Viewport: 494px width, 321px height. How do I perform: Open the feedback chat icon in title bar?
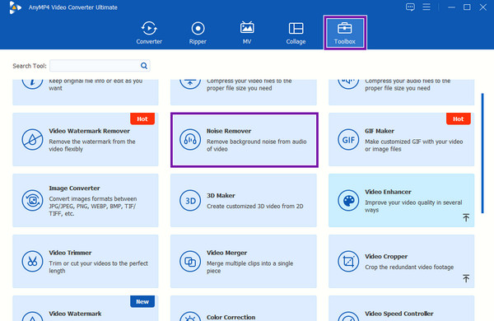click(x=410, y=7)
